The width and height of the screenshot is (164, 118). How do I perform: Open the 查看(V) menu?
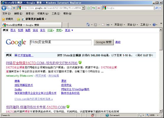coord(30,14)
